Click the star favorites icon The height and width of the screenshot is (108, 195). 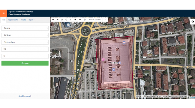[x=75, y=19]
